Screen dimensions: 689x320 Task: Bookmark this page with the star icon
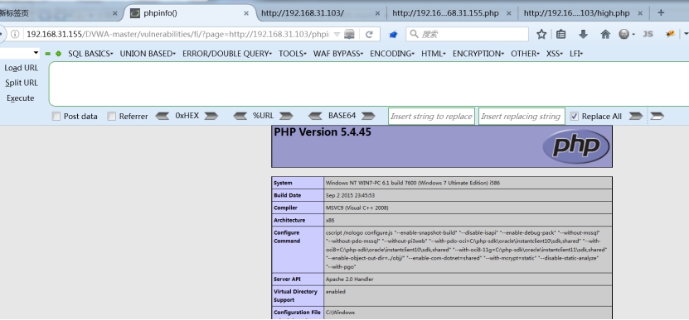(541, 34)
